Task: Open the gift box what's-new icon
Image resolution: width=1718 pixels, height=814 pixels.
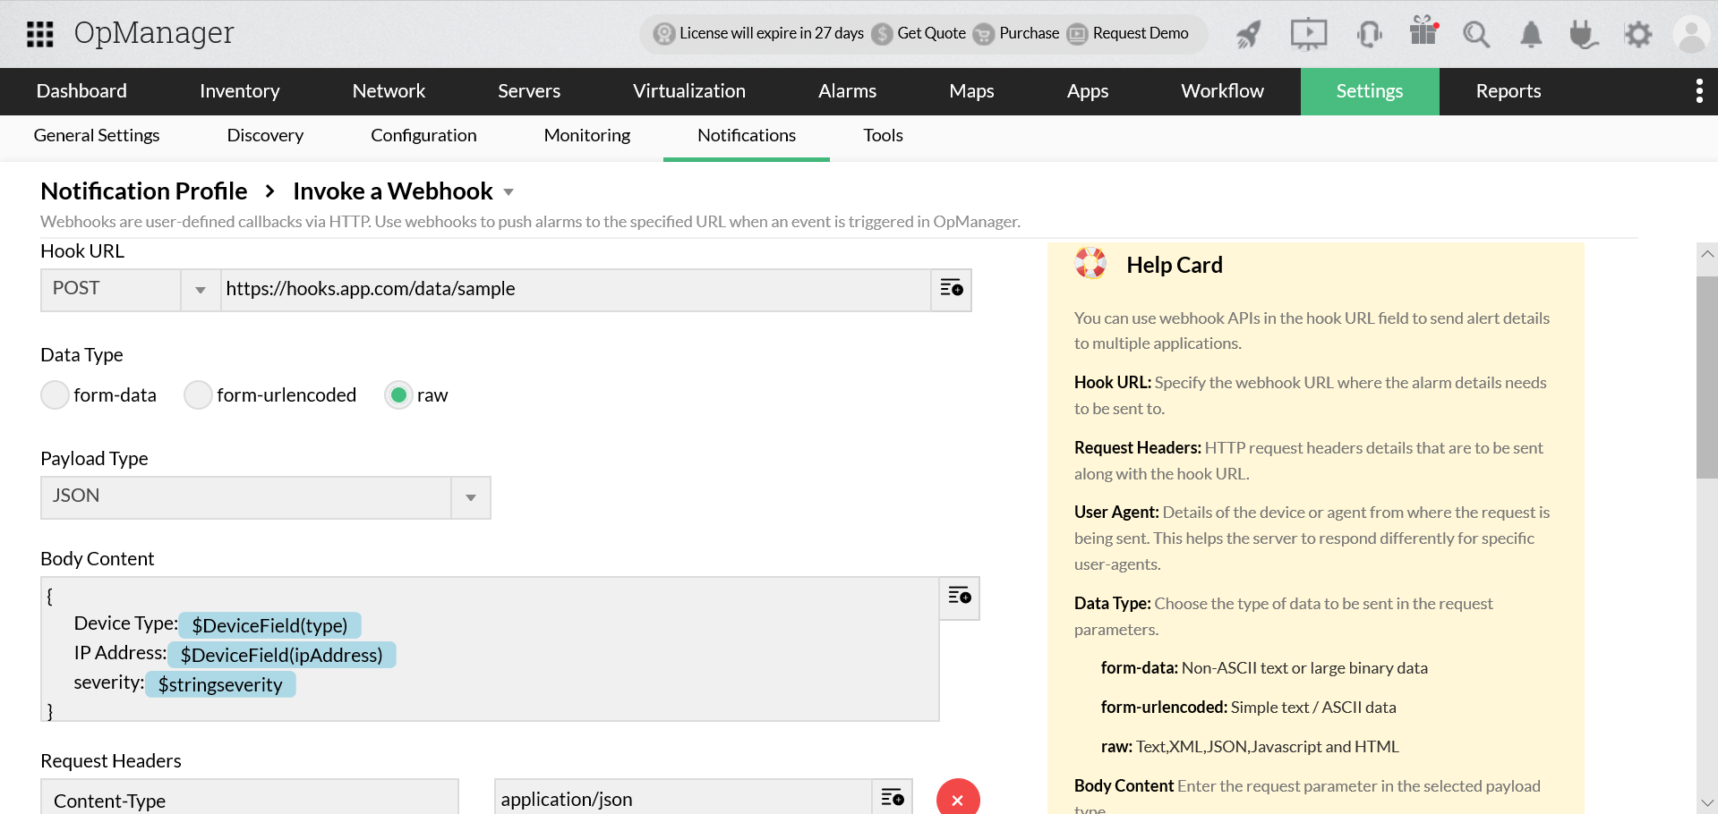Action: click(x=1423, y=31)
